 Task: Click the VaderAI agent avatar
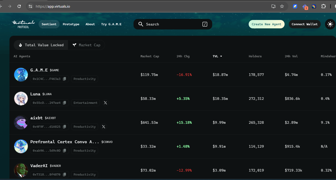(21, 170)
